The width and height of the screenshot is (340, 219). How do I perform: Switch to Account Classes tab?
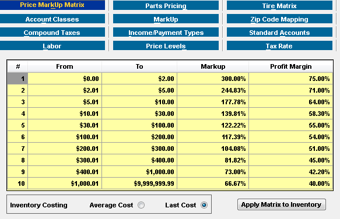[x=52, y=19]
